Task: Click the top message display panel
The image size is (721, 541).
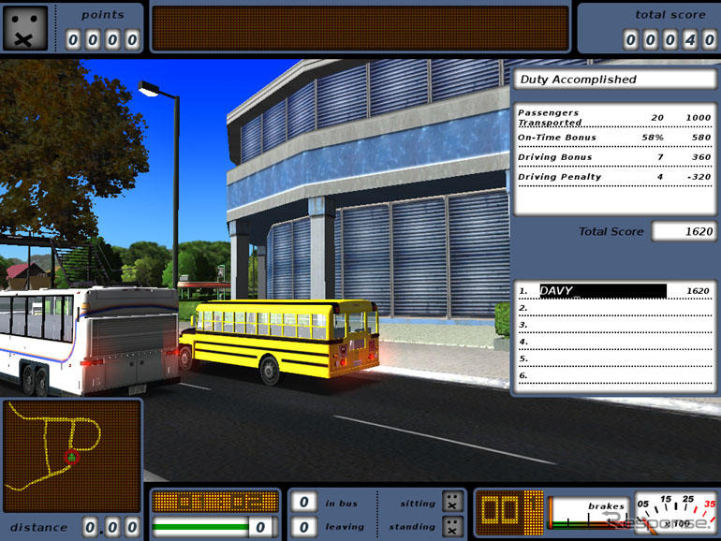Action: click(x=360, y=28)
